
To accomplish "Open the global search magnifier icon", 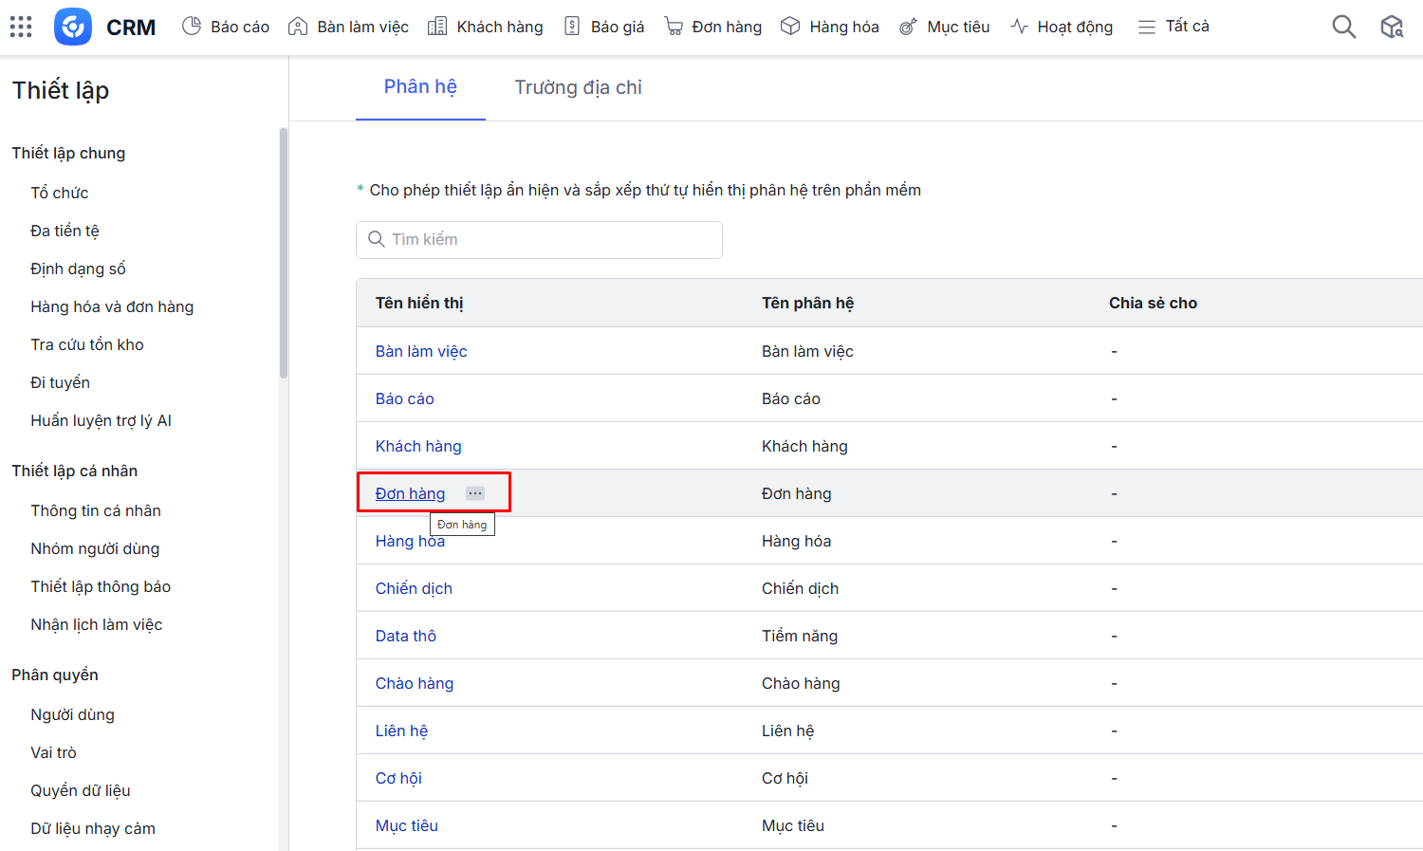I will click(x=1343, y=27).
